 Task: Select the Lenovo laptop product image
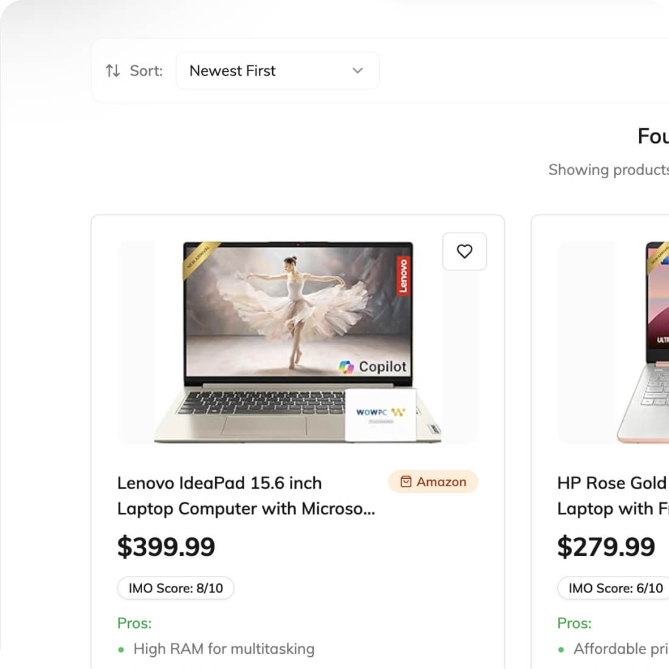click(297, 342)
